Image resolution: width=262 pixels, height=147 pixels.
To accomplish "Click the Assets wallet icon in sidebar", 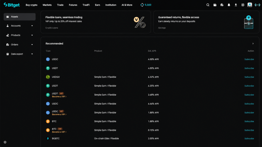I will click(7, 17).
